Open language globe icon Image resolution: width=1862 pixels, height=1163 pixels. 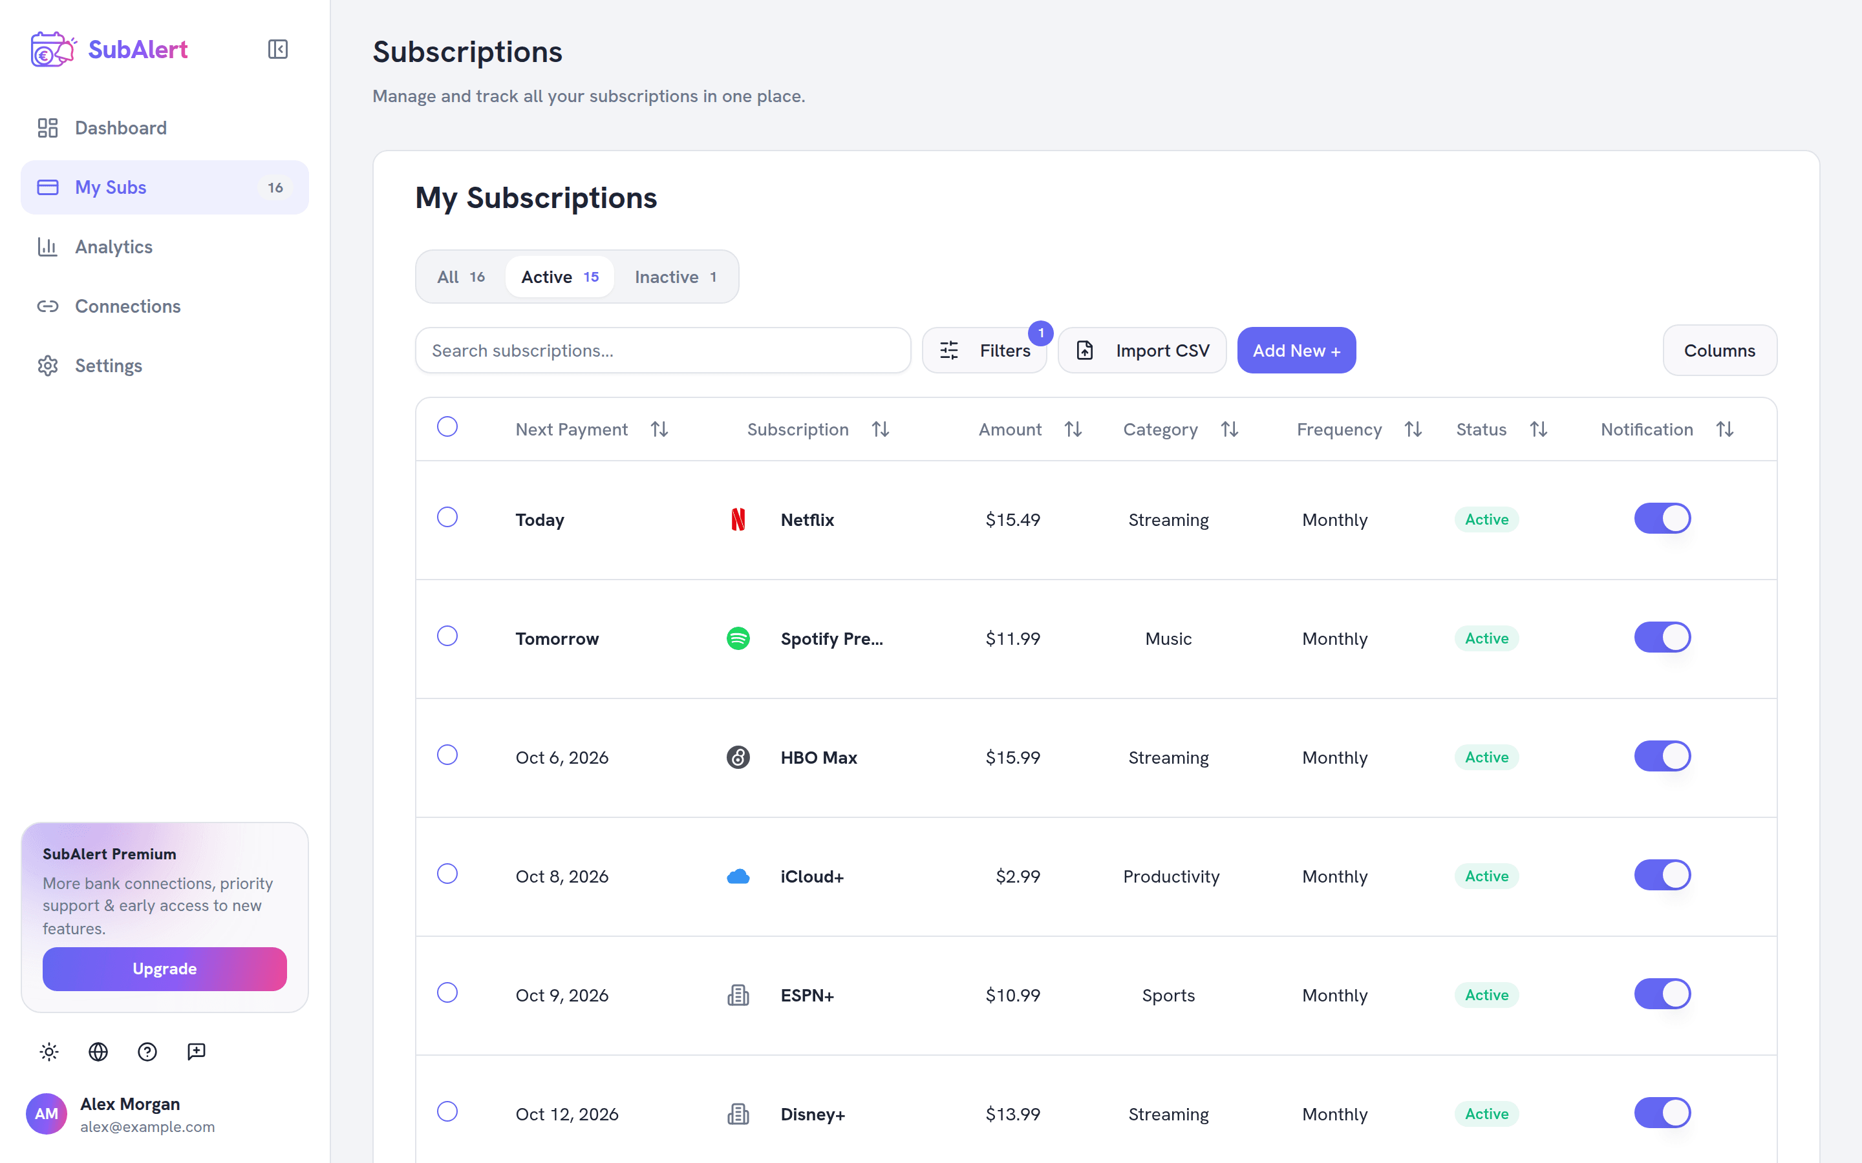point(98,1051)
